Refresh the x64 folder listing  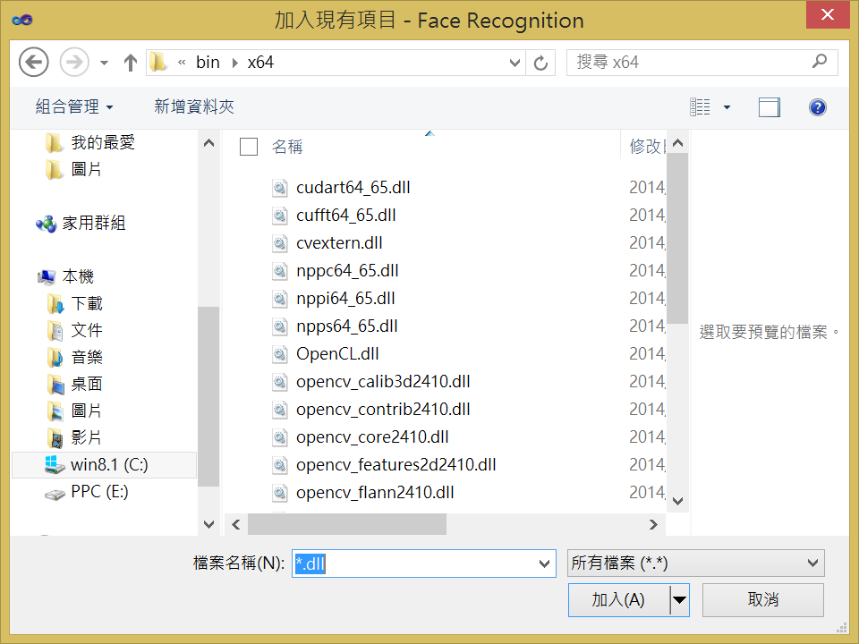pos(540,63)
